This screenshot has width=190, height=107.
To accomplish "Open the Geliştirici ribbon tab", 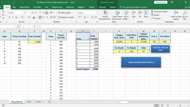I will pos(81,7).
